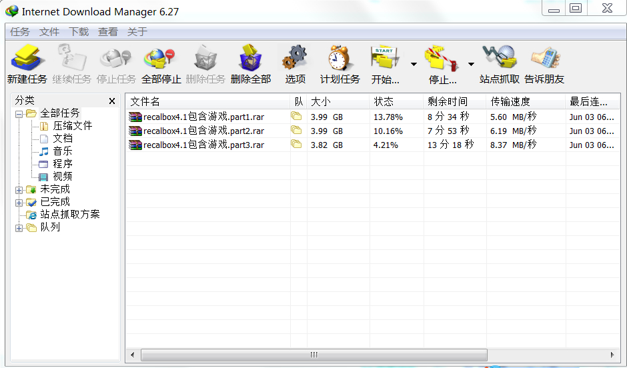Click the 程序 category's window icon
The height and width of the screenshot is (368, 627).
click(x=43, y=164)
